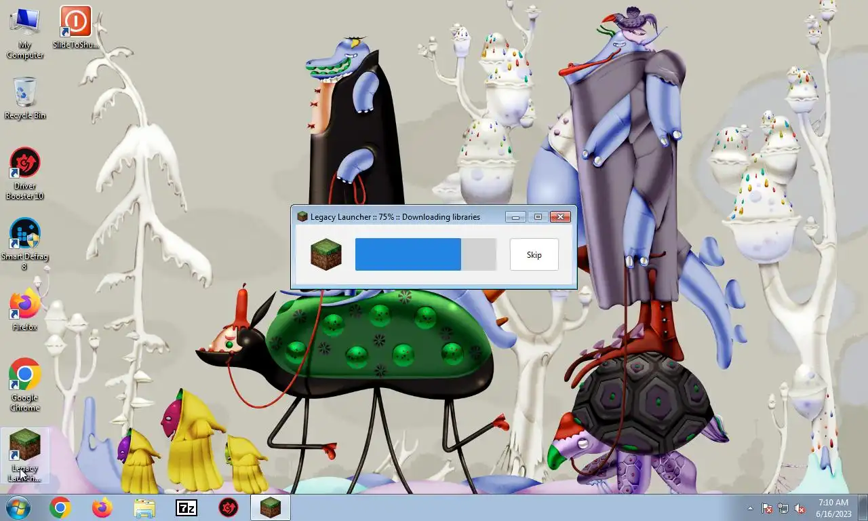Open 7-Zip from the taskbar

(186, 507)
